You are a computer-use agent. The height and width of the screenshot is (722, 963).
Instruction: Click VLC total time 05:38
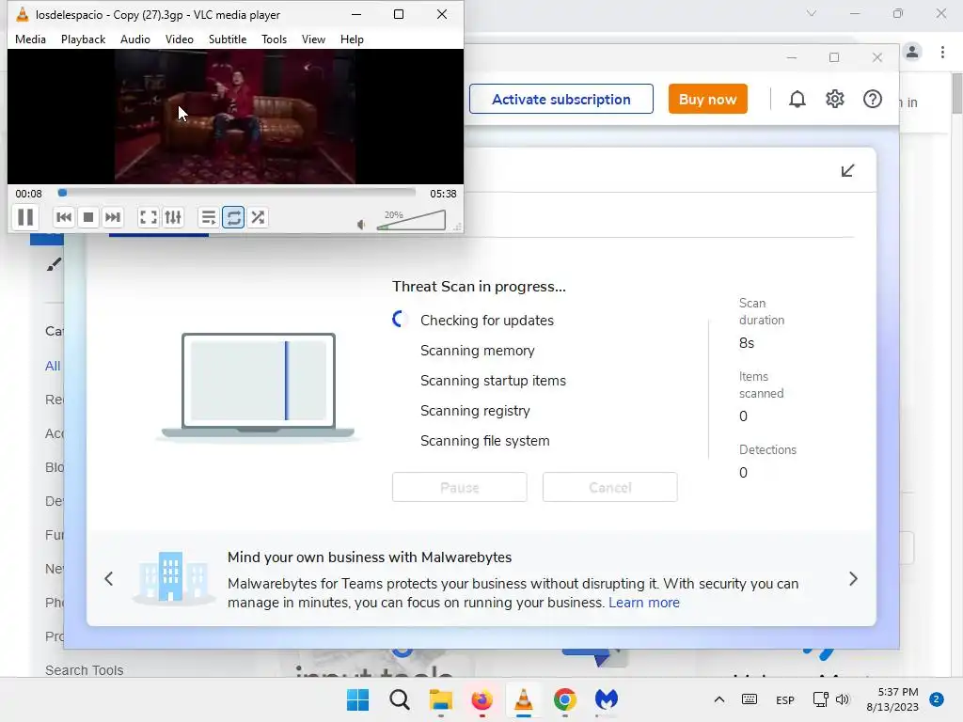pos(443,194)
